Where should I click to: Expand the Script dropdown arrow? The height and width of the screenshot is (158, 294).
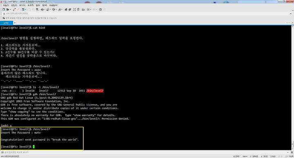[x=91, y=9]
